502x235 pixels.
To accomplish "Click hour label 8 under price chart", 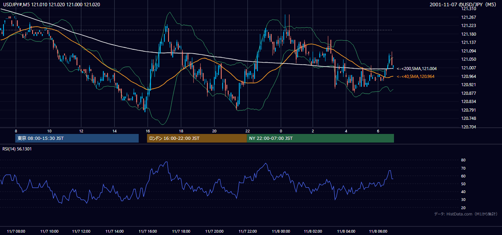I will tap(16, 131).
